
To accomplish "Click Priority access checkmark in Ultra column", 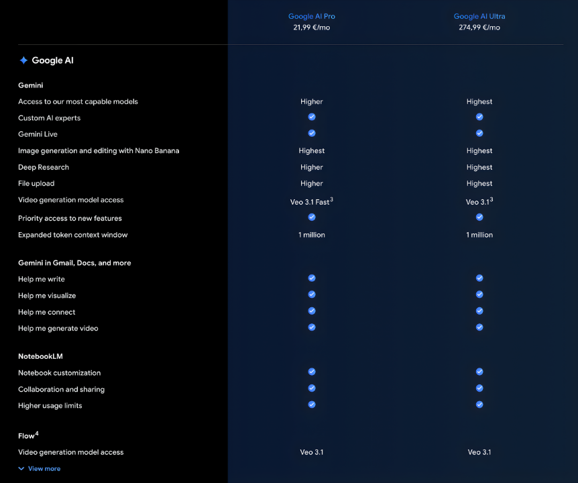I will [479, 217].
